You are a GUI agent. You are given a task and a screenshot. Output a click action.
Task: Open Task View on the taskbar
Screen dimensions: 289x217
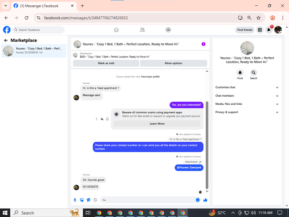(88, 213)
